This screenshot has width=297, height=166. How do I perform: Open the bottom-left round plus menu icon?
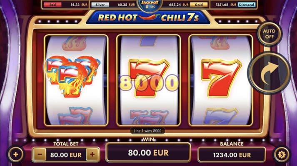(16, 154)
